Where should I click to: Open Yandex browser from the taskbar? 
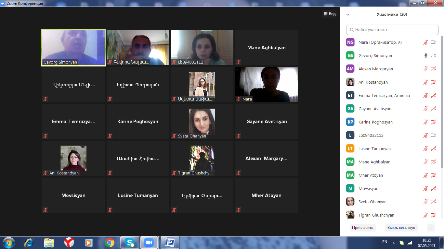pos(69,242)
